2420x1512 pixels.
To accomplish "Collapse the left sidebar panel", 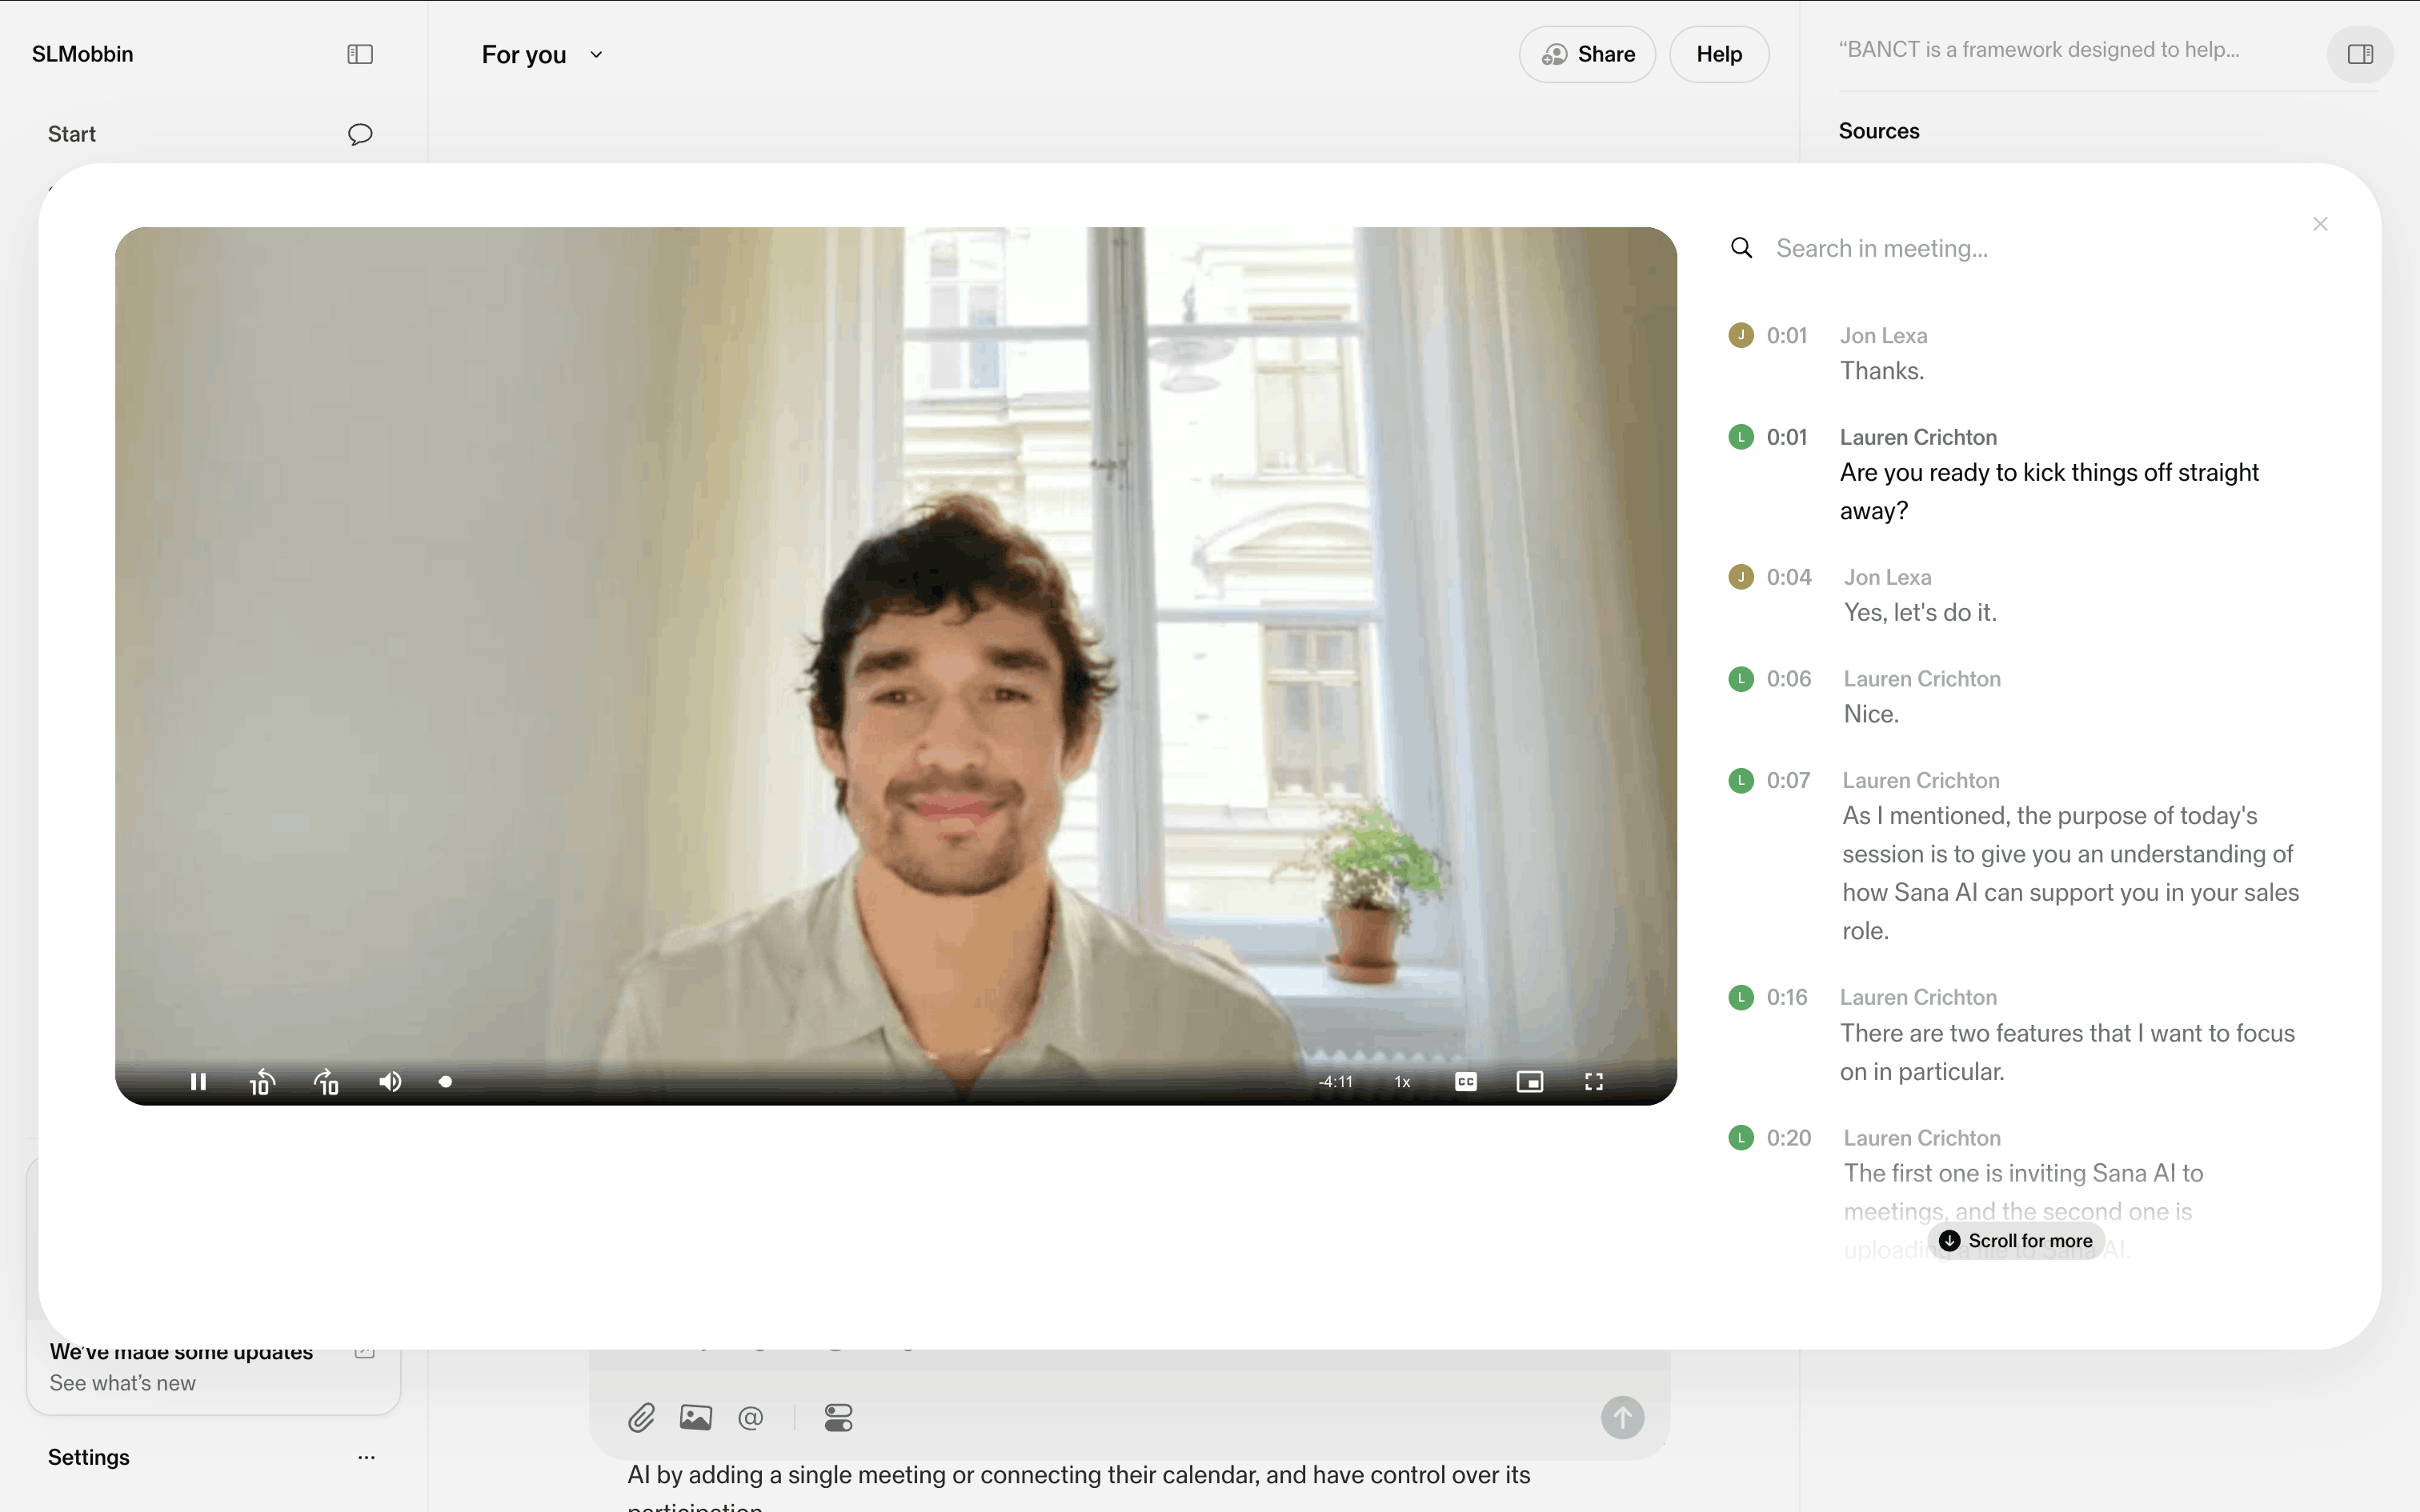I will coord(360,54).
